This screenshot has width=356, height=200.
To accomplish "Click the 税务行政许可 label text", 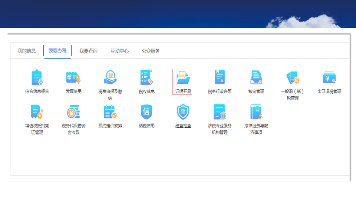I will click(220, 91).
